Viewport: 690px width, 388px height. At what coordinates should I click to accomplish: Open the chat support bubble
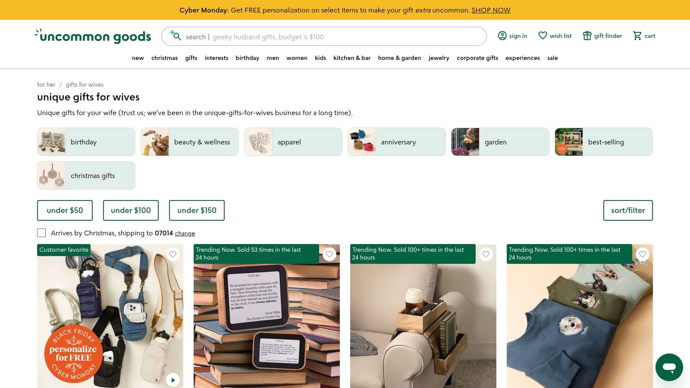[x=669, y=367]
